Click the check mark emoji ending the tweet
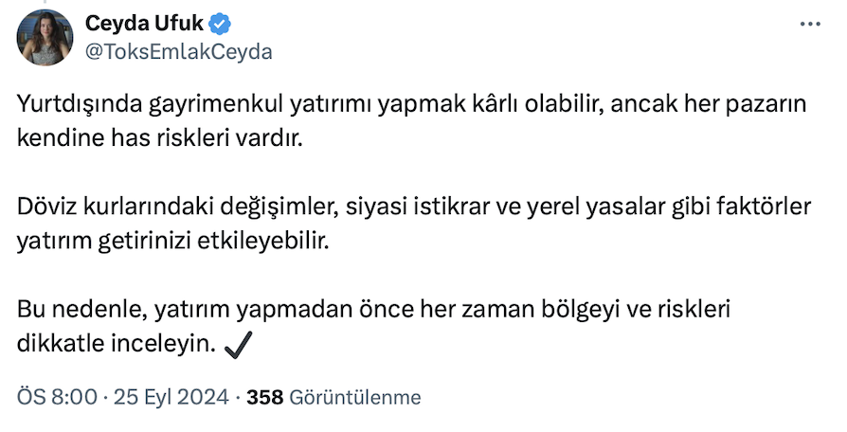 [x=237, y=348]
